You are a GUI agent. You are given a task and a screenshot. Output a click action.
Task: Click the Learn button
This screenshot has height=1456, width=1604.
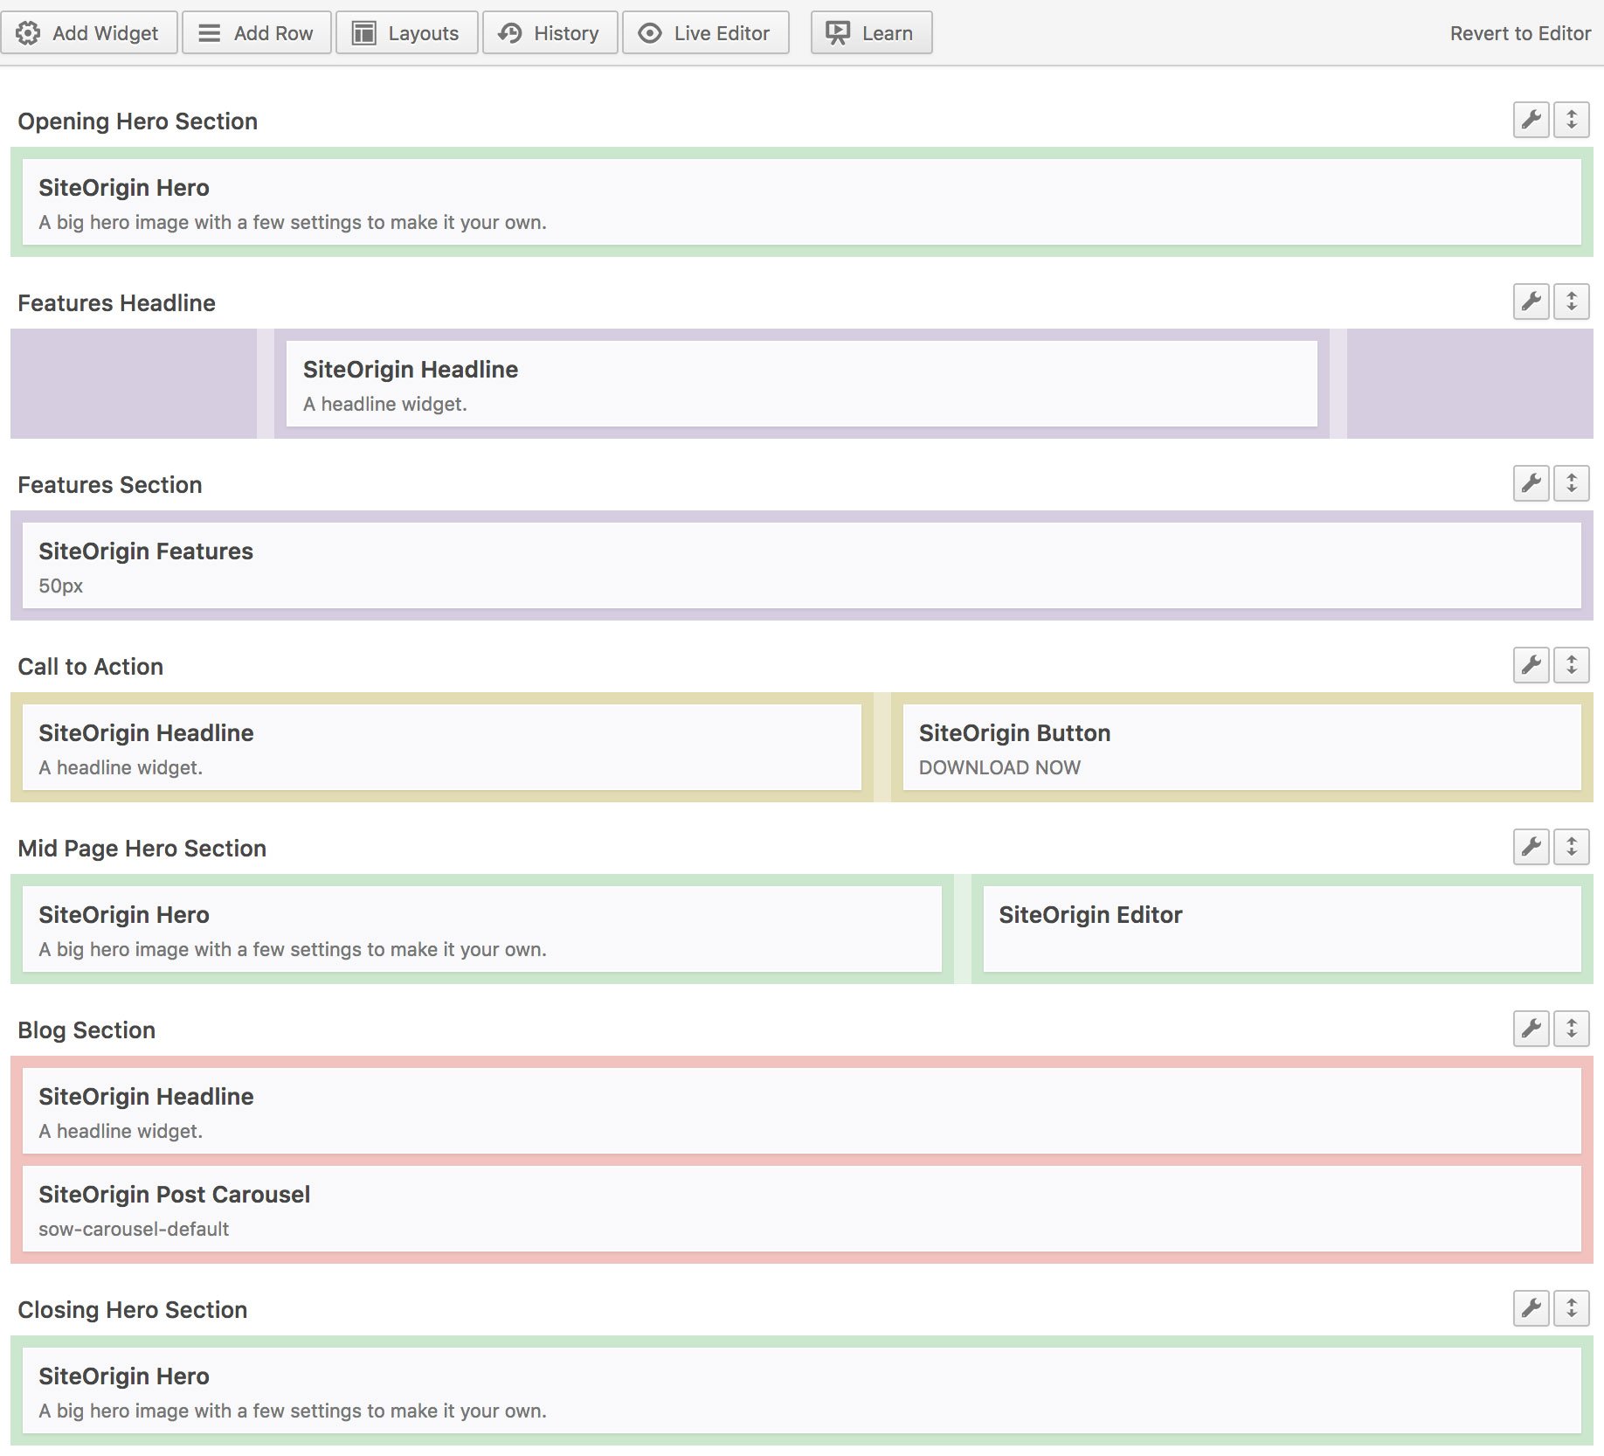click(x=871, y=33)
